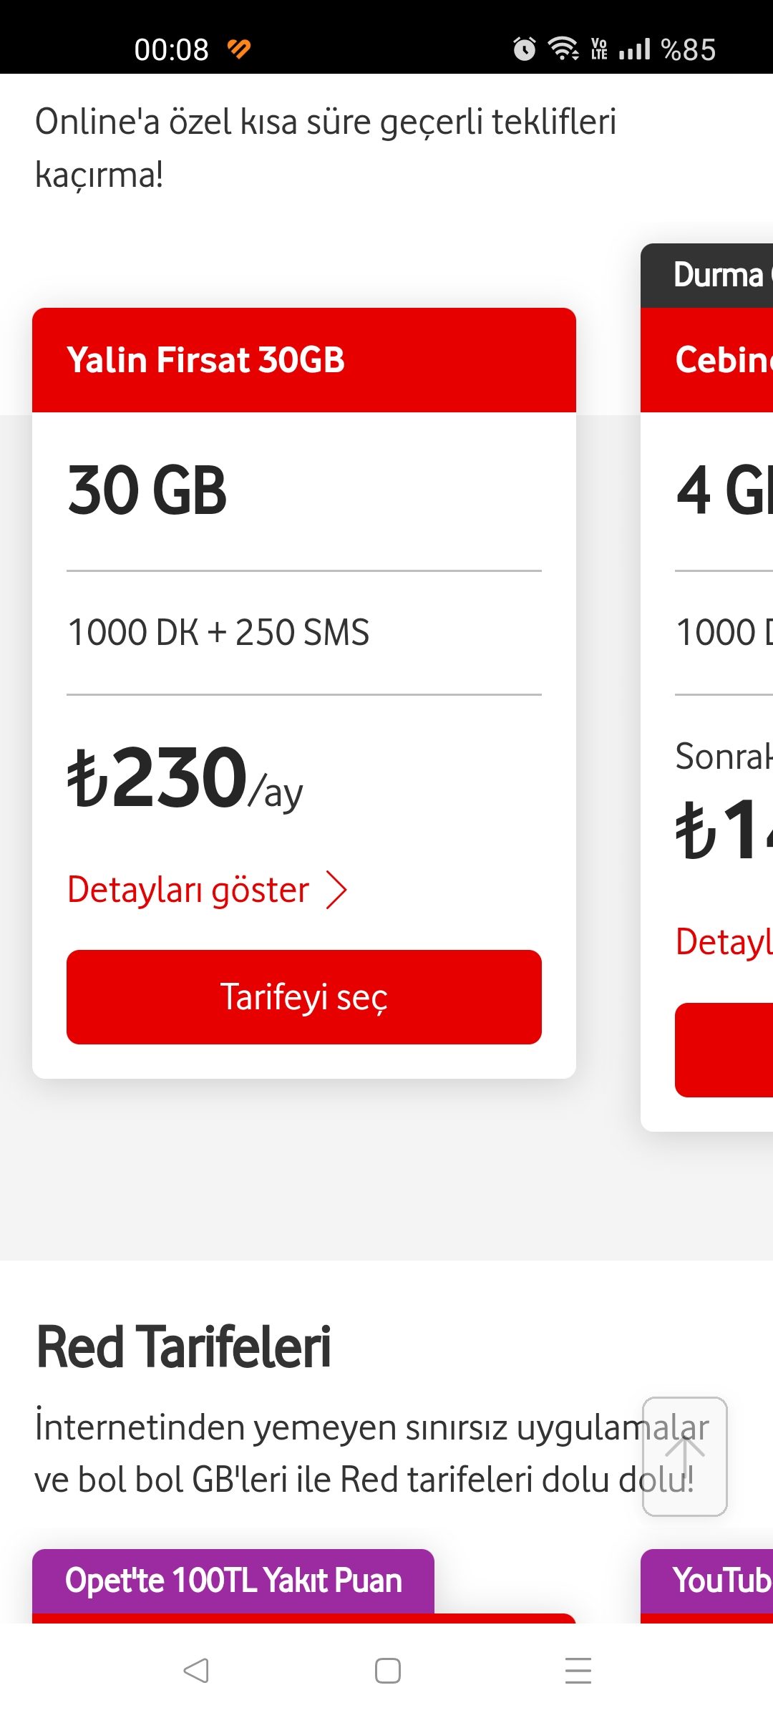This screenshot has width=773, height=1718.
Task: Tap the ₺230/ay price on the first card
Action: 185,777
